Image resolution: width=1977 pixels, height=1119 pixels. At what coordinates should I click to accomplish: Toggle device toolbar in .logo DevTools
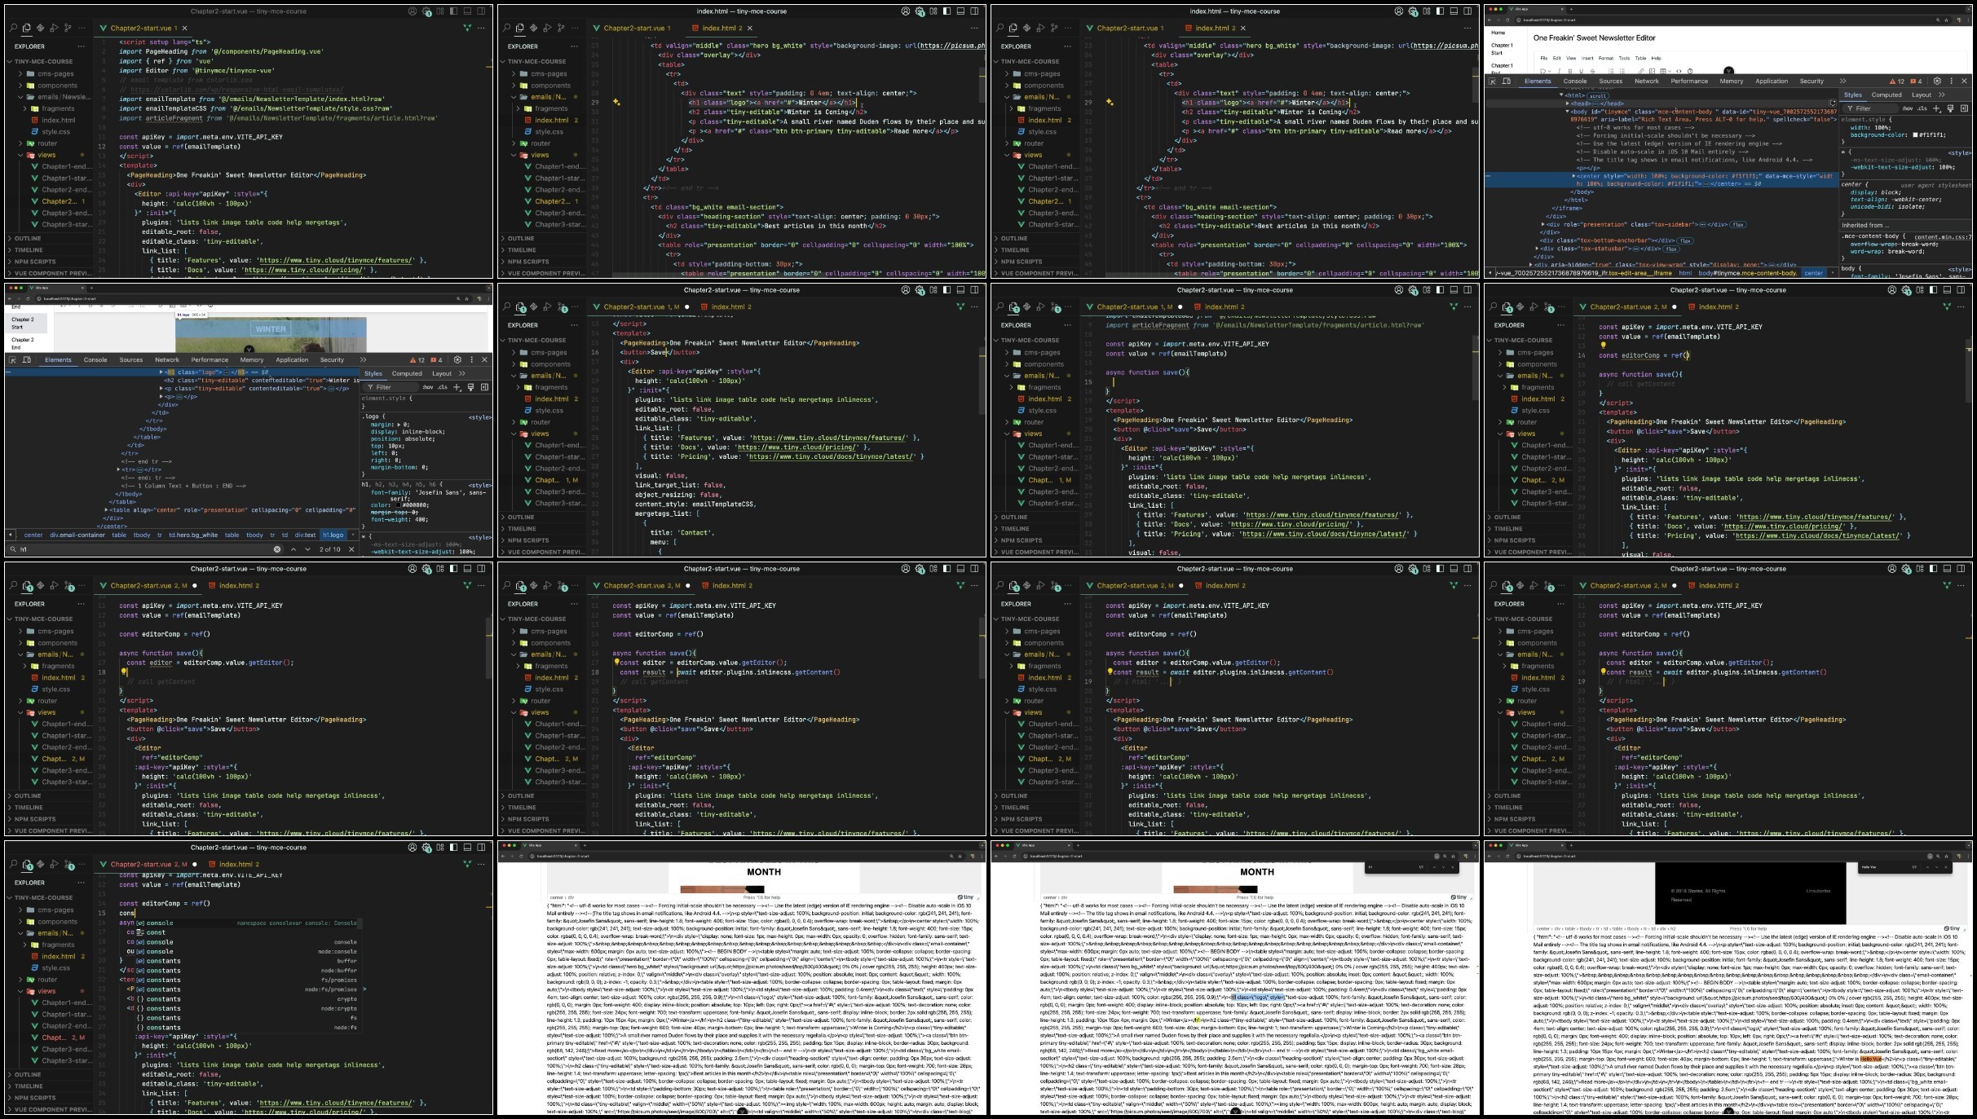pos(26,359)
